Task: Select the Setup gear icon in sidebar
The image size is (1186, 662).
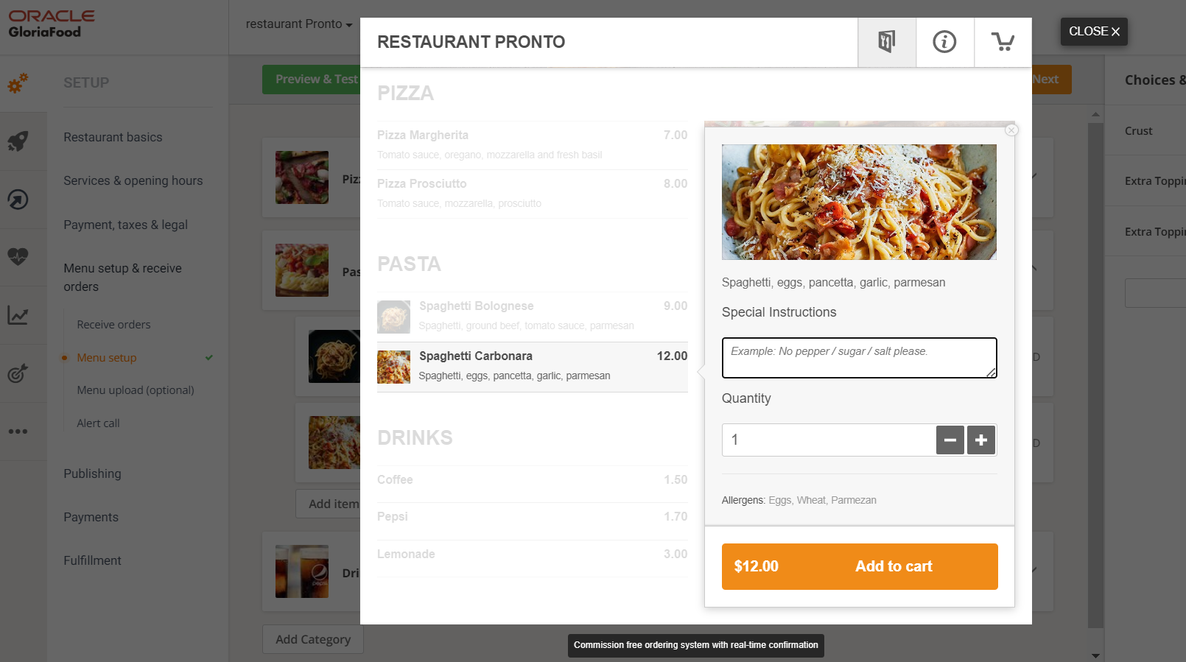Action: point(18,83)
